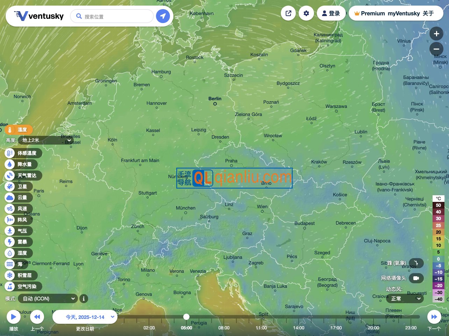449x336 pixels.
Task: Open the 关于 (About) menu item
Action: click(x=428, y=13)
